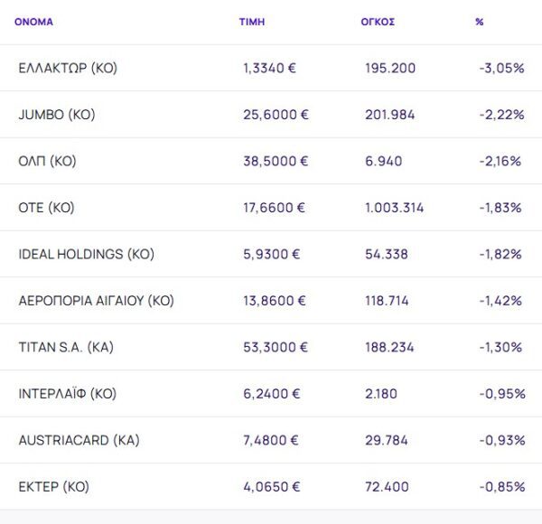Open the ΟΛΠ (ΚΟ) stock link
542x524 pixels.
[x=47, y=161]
